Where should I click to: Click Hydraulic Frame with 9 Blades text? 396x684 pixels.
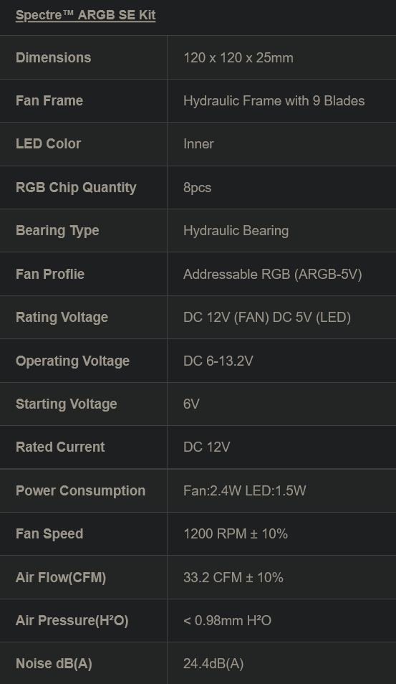(274, 101)
